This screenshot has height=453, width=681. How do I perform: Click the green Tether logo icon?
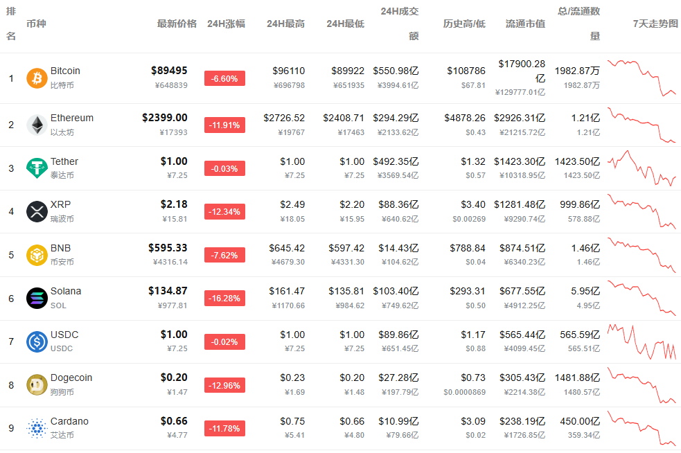(x=37, y=168)
